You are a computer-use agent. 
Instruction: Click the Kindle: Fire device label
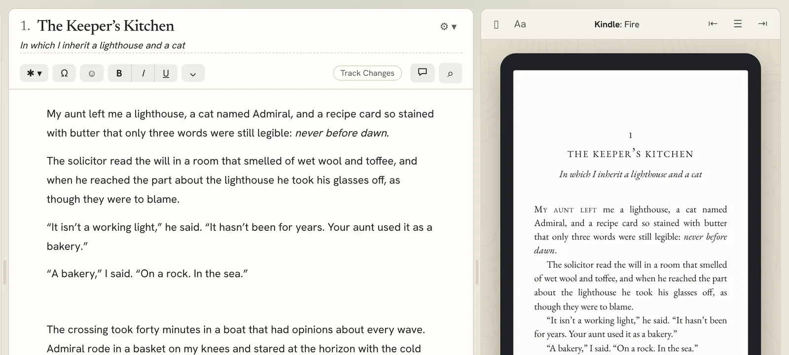tap(617, 24)
